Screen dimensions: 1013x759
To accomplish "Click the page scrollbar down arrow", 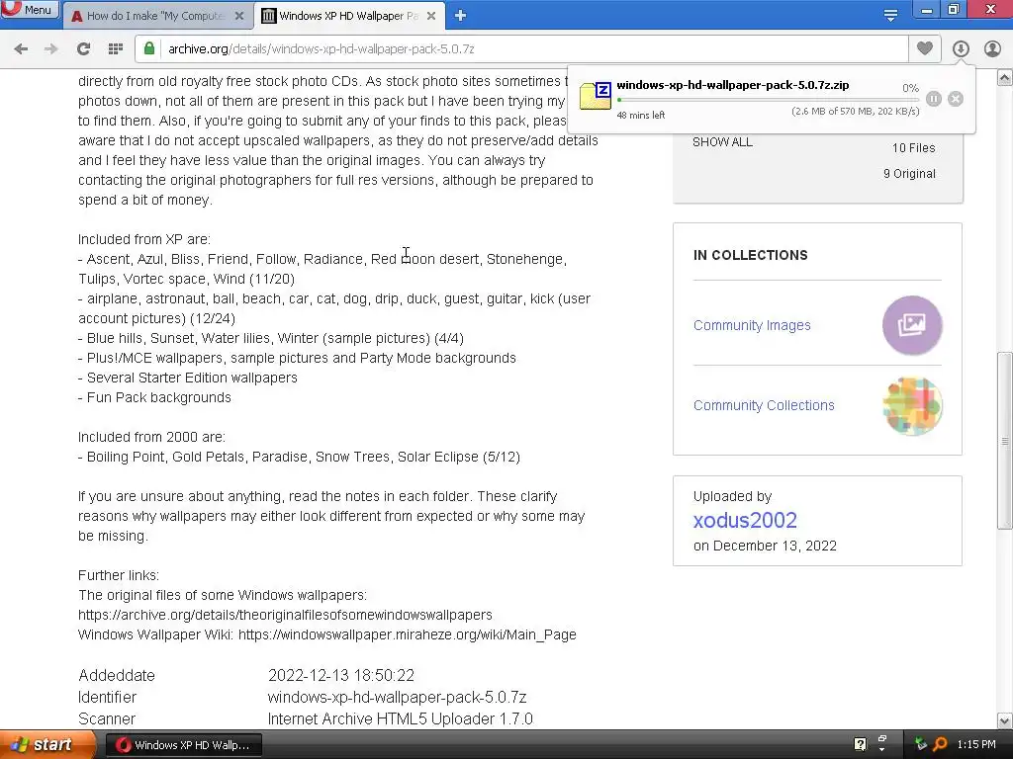I will [1005, 720].
